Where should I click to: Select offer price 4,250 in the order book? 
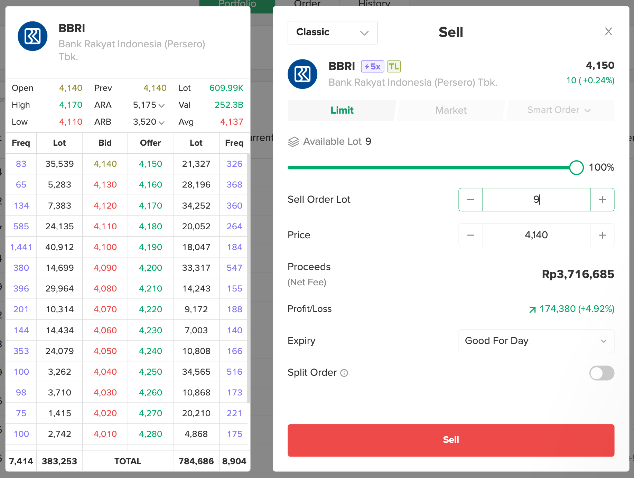pos(150,372)
